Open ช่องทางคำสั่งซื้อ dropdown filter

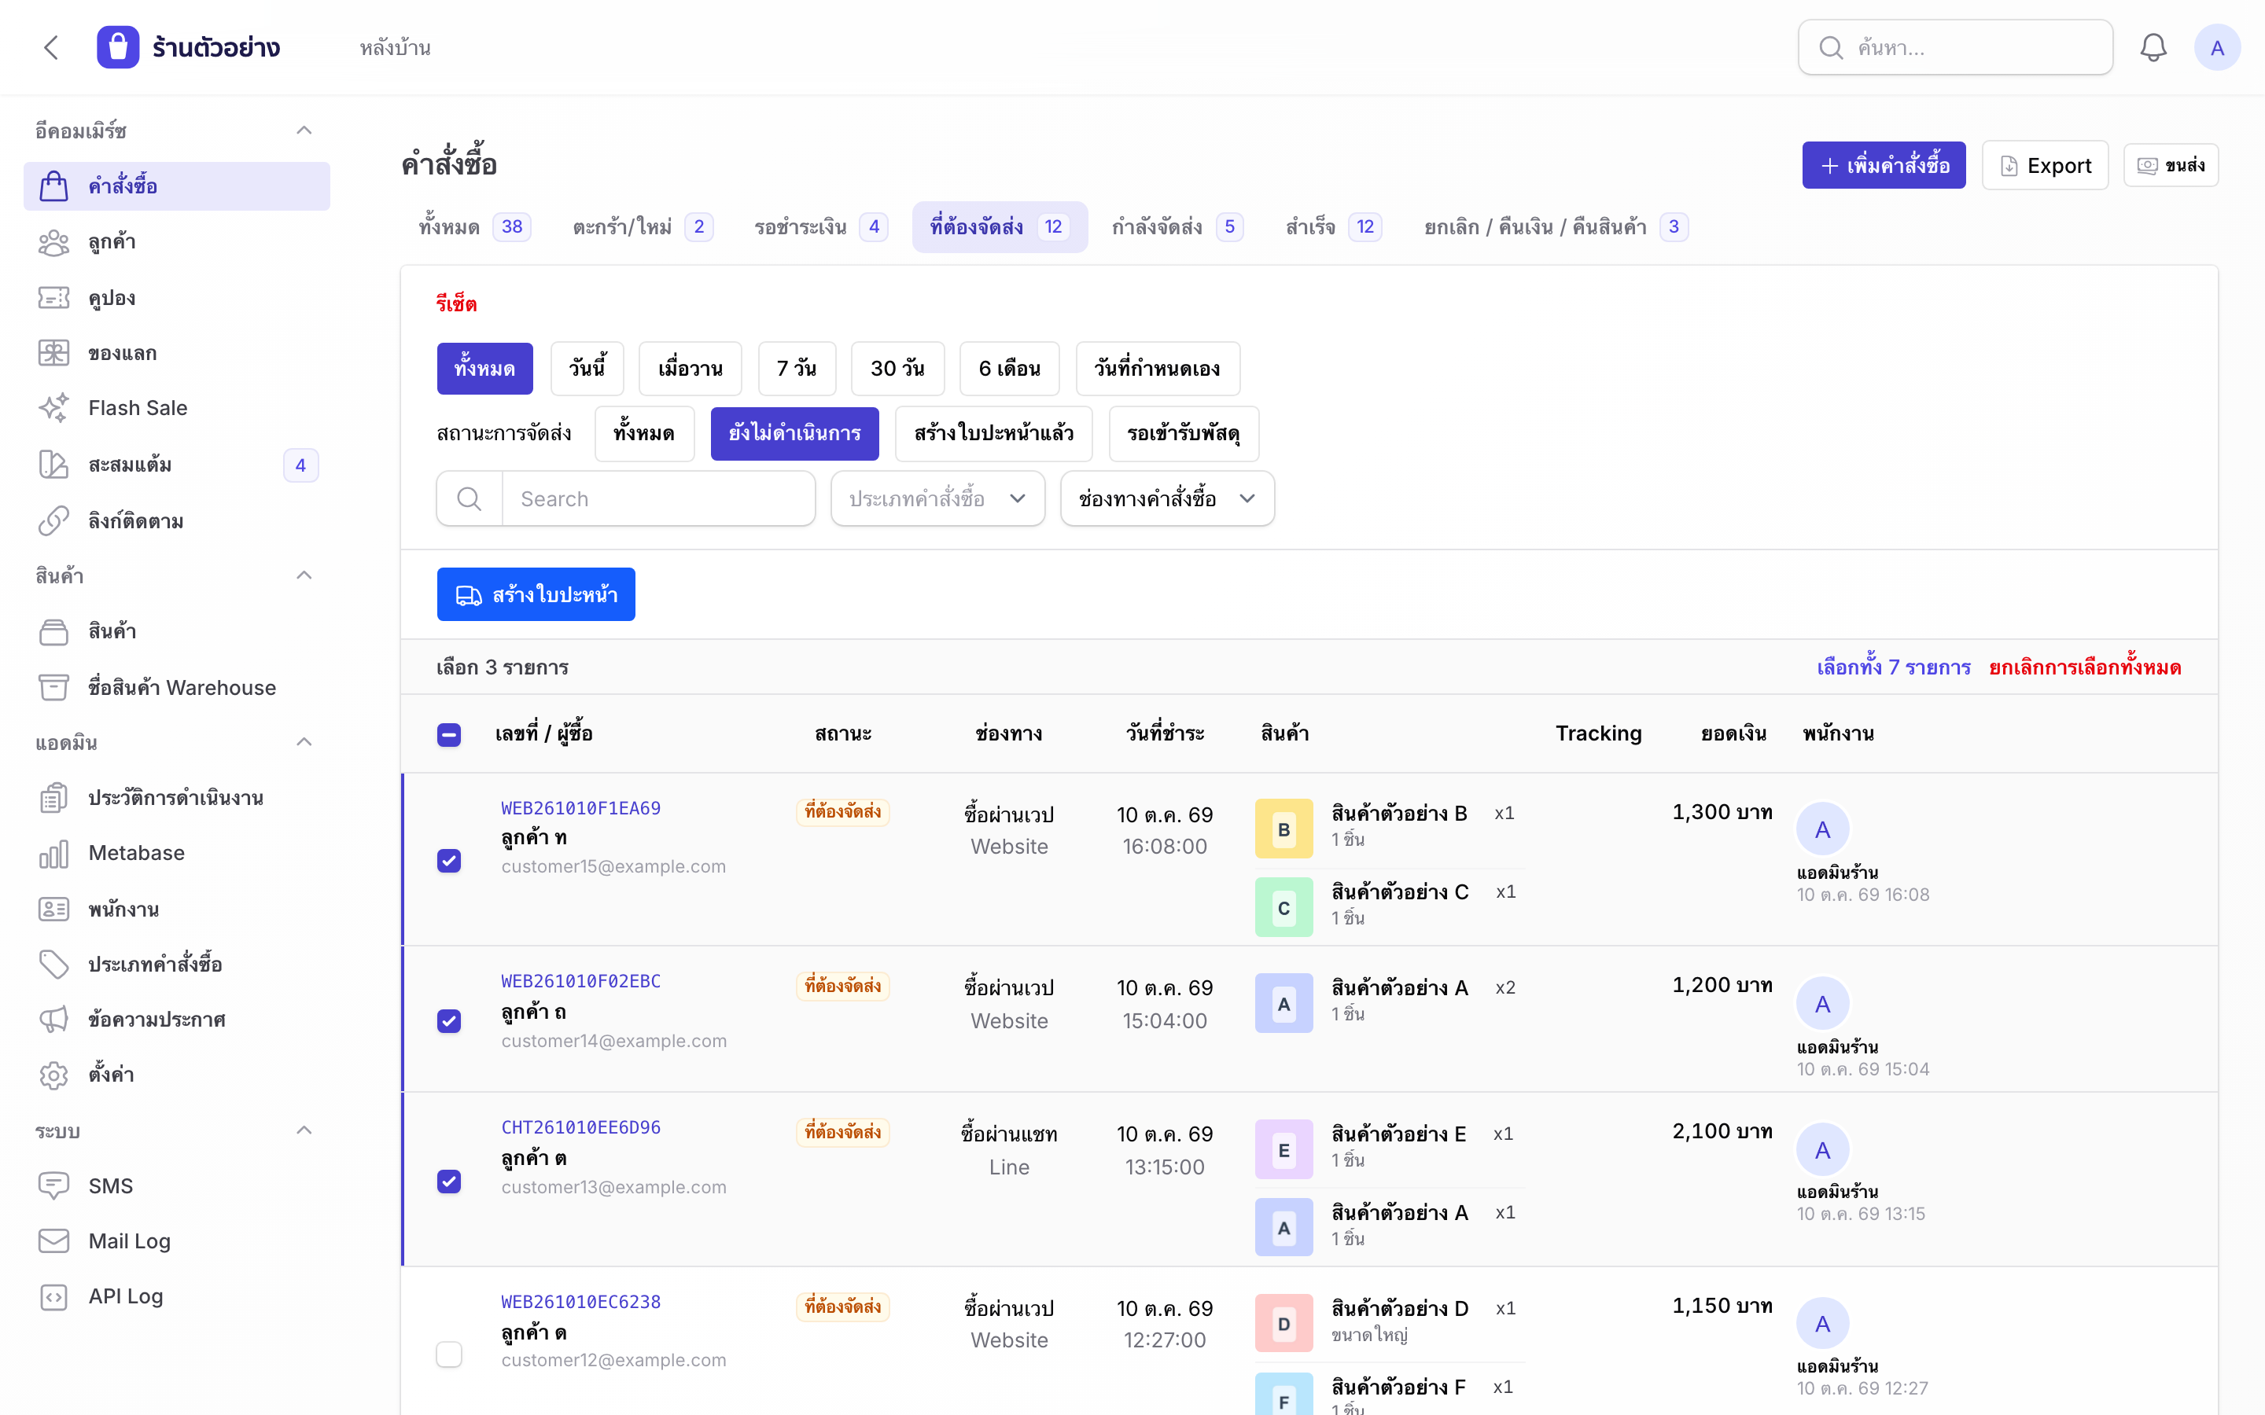(x=1167, y=499)
